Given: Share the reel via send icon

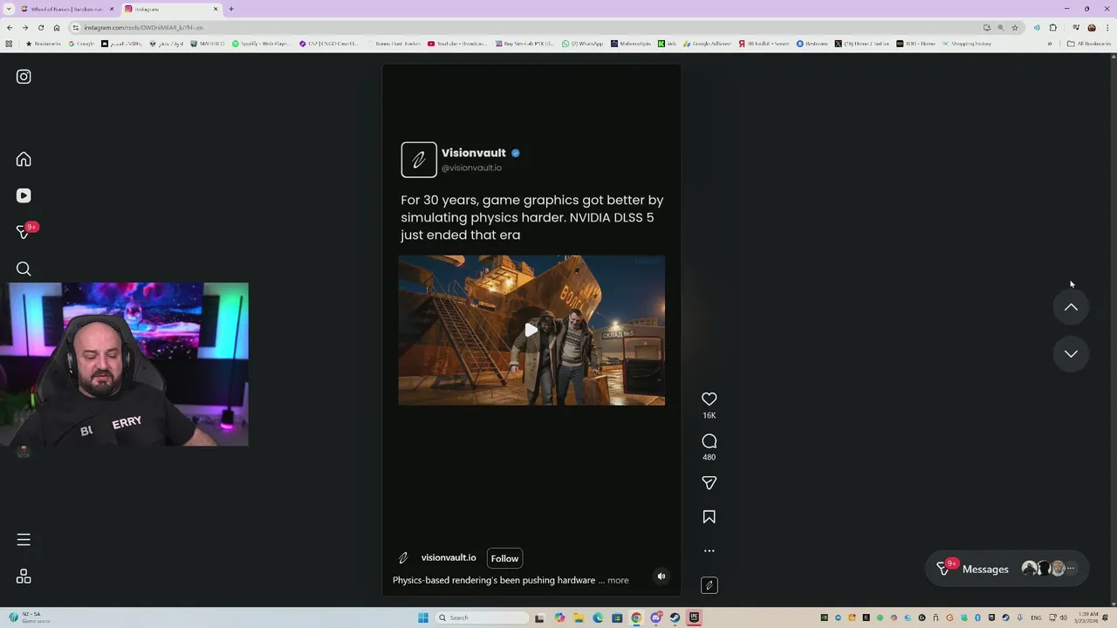Looking at the screenshot, I should [x=709, y=483].
